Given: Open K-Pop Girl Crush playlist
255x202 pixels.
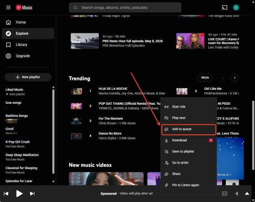Looking at the screenshot, I should 28,144.
